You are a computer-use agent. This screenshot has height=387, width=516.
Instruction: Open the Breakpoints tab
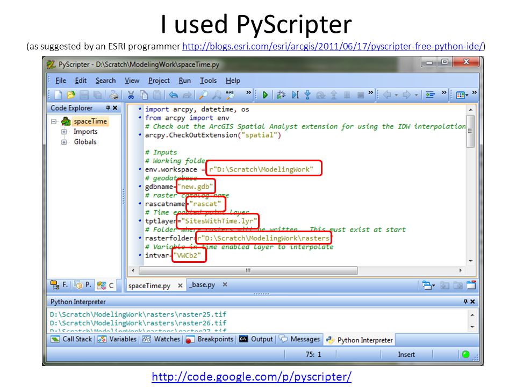click(x=210, y=339)
